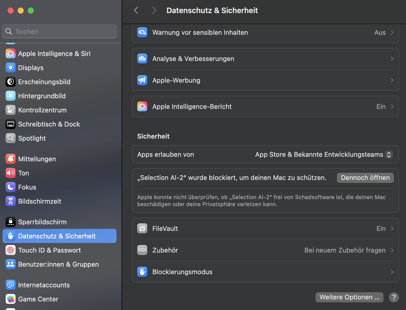Open the Displays settings label
The width and height of the screenshot is (406, 310).
click(x=31, y=68)
